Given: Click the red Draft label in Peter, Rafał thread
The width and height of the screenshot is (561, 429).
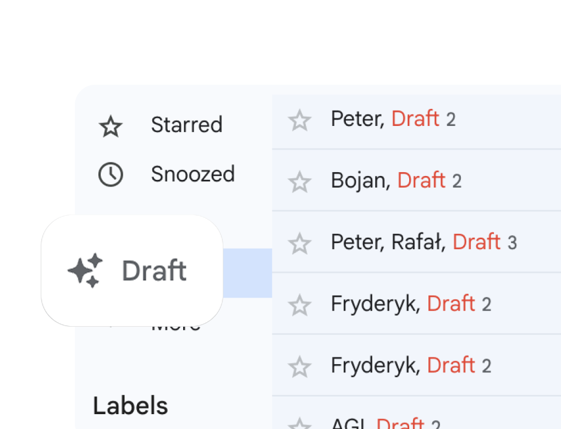Looking at the screenshot, I should [476, 242].
